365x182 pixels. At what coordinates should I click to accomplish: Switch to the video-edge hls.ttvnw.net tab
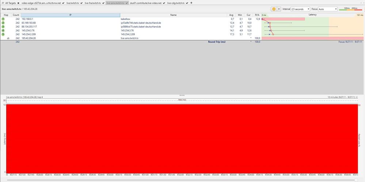coord(41,3)
